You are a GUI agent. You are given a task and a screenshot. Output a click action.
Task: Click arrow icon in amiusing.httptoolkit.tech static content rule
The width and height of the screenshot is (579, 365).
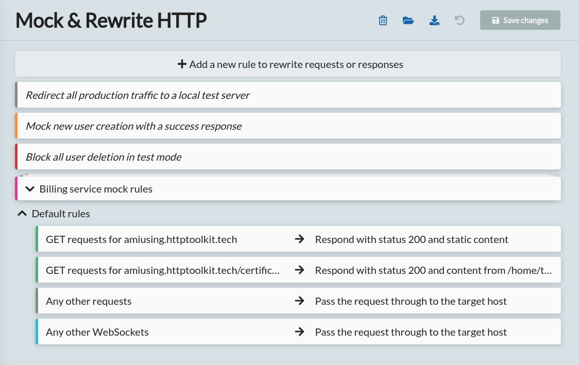299,239
